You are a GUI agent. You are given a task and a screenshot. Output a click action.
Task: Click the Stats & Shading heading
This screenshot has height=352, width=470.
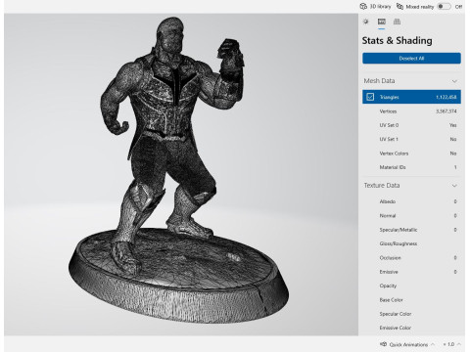point(397,41)
